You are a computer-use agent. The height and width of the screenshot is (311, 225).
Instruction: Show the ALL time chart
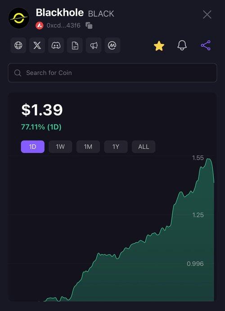point(144,147)
